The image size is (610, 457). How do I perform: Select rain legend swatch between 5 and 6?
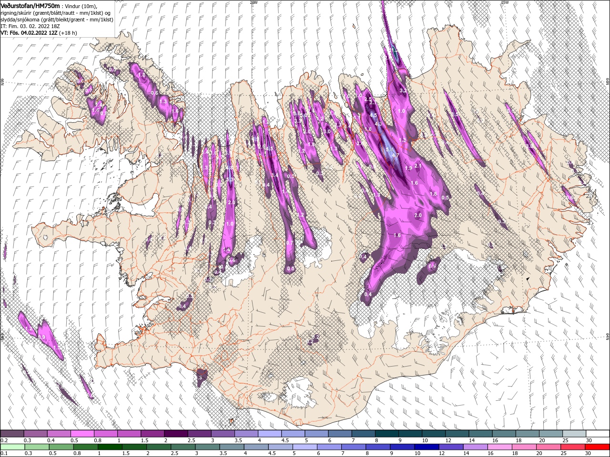[x=305, y=447]
